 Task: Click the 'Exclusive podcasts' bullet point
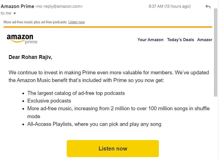49,101
